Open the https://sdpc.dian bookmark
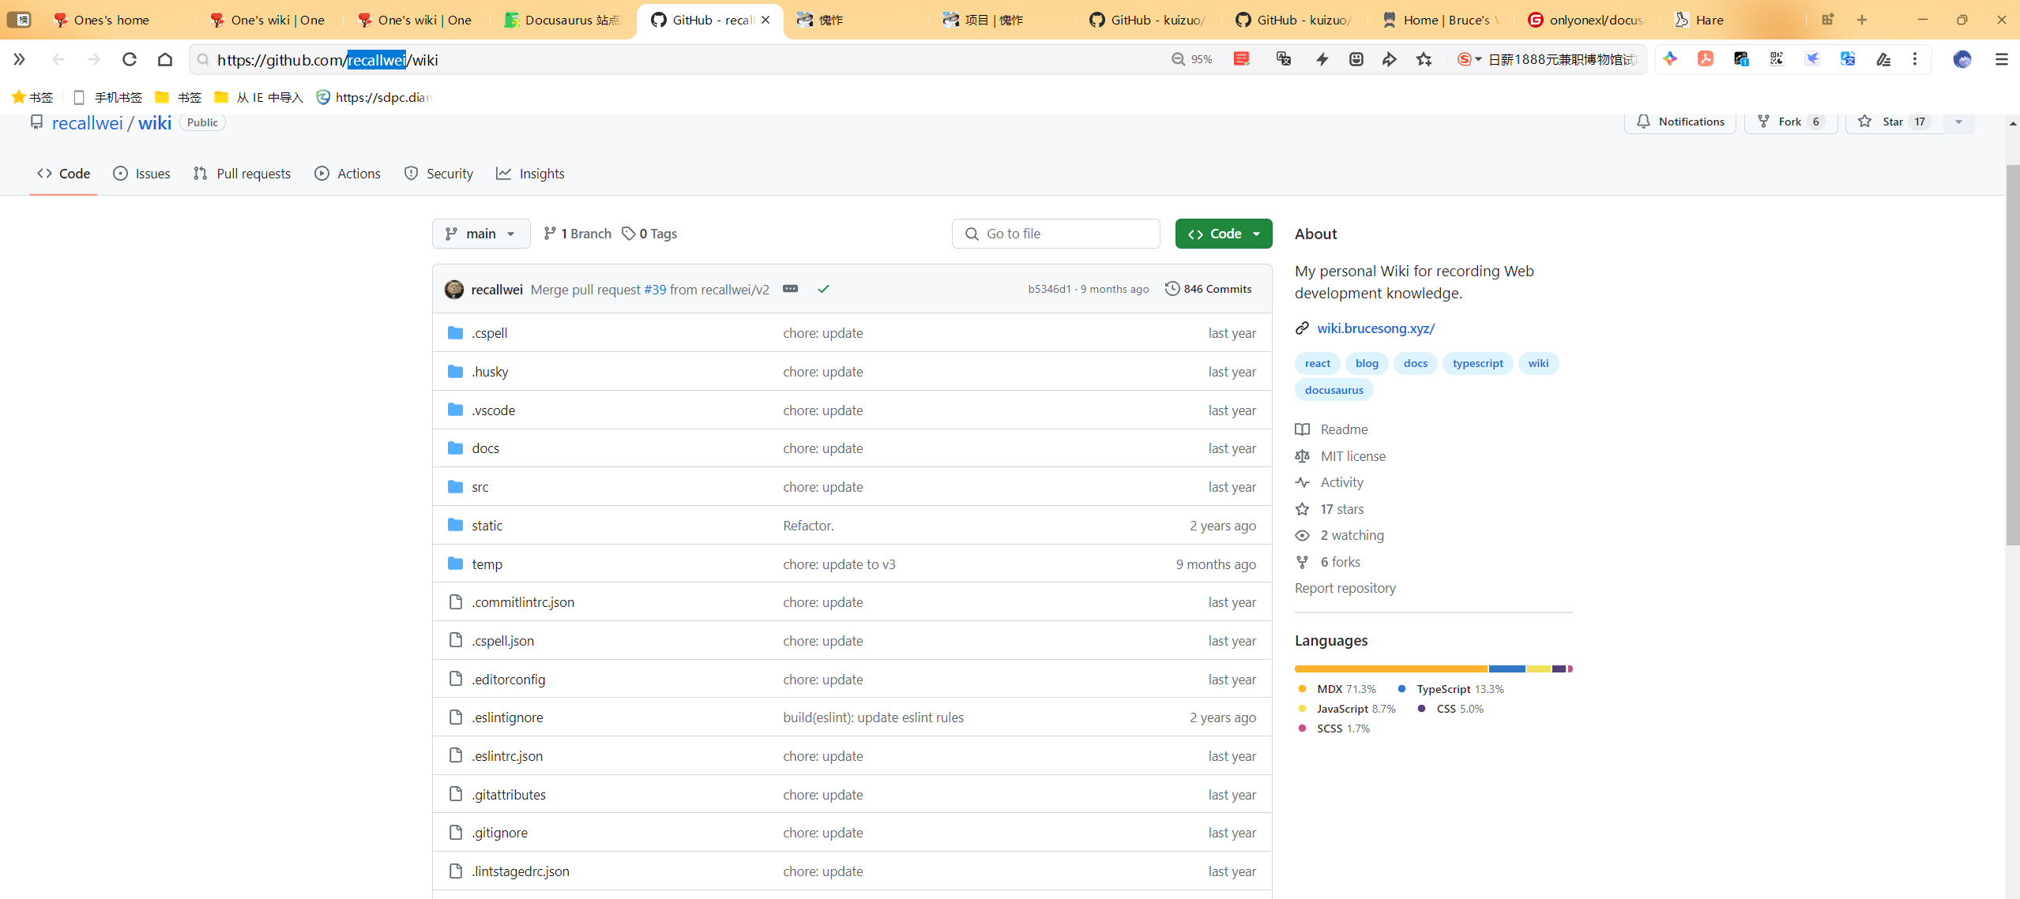 tap(374, 97)
